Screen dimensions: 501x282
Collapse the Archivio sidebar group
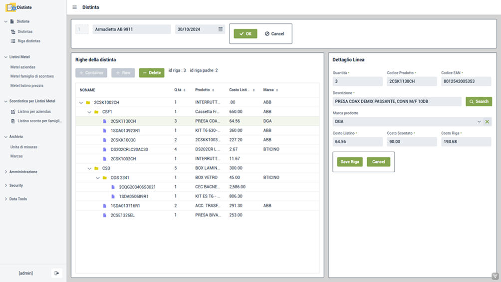click(6, 137)
